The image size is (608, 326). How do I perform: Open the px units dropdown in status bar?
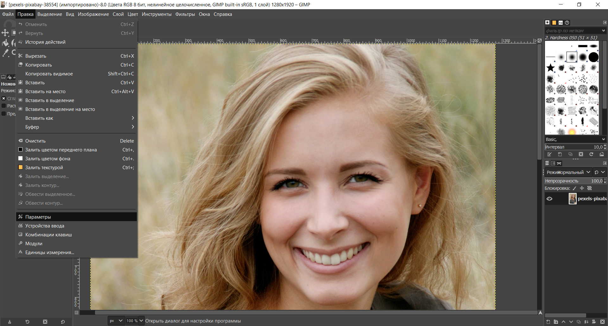(116, 321)
